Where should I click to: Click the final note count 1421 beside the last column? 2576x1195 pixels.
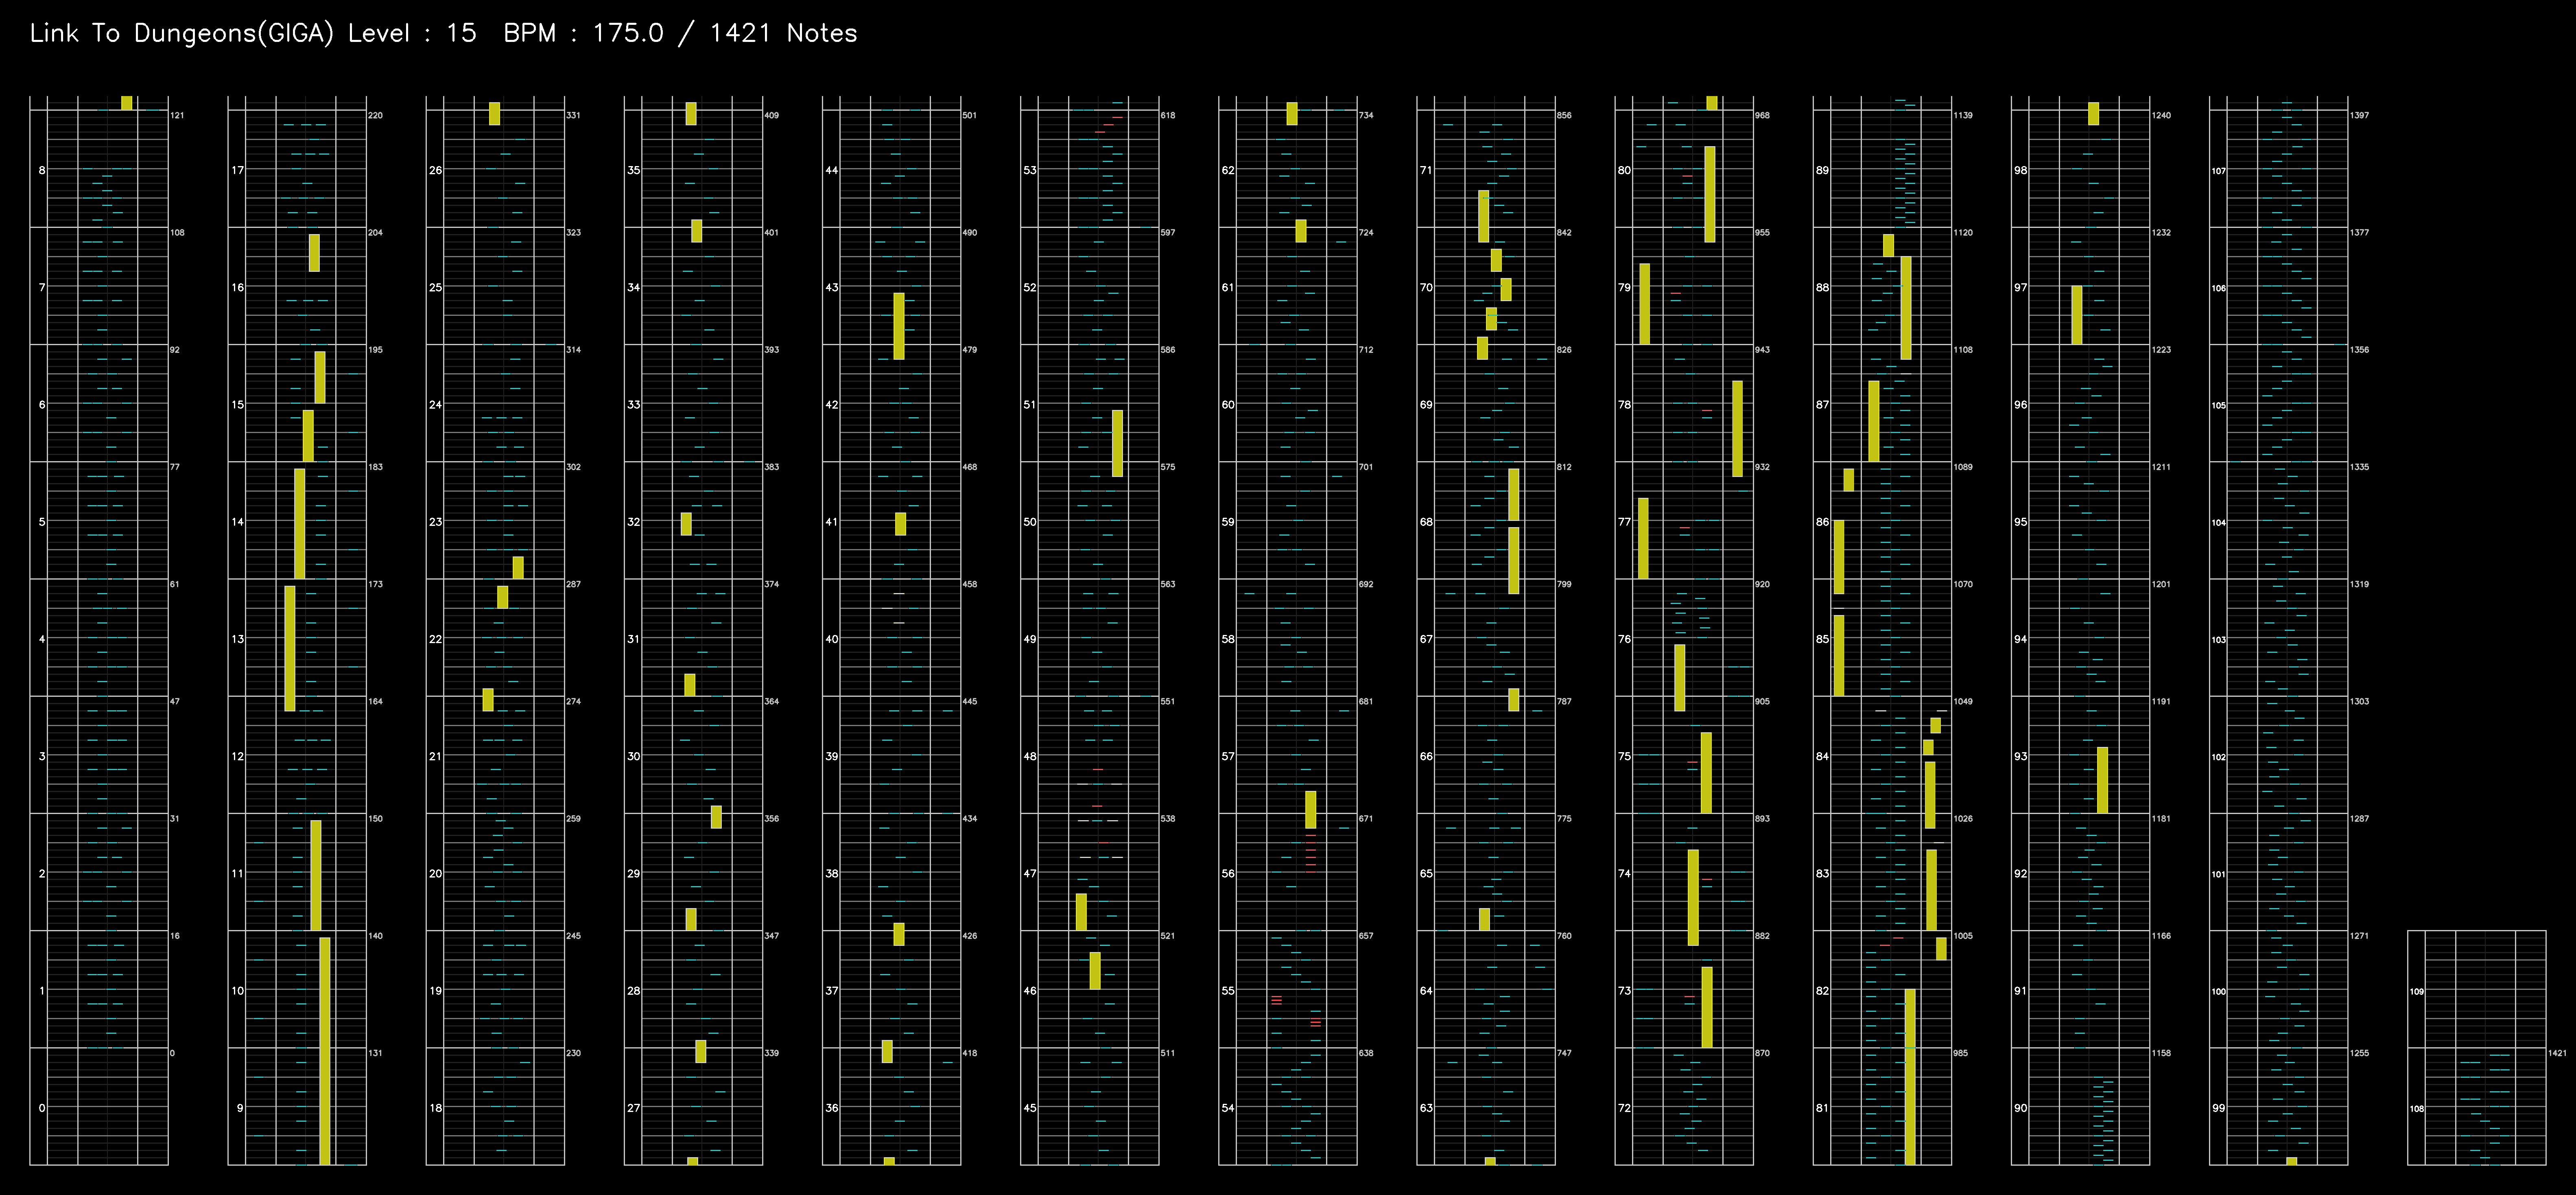tap(2557, 1053)
